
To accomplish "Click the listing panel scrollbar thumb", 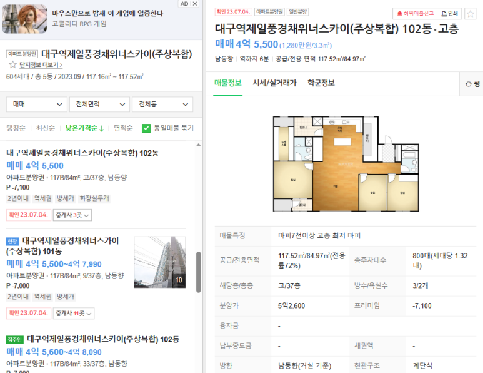I will point(198,272).
